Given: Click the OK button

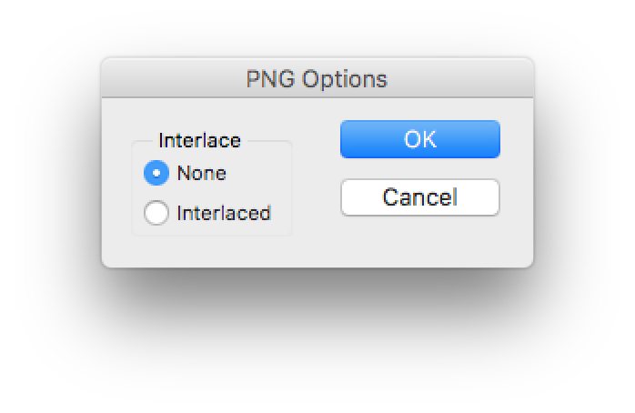Looking at the screenshot, I should point(419,139).
